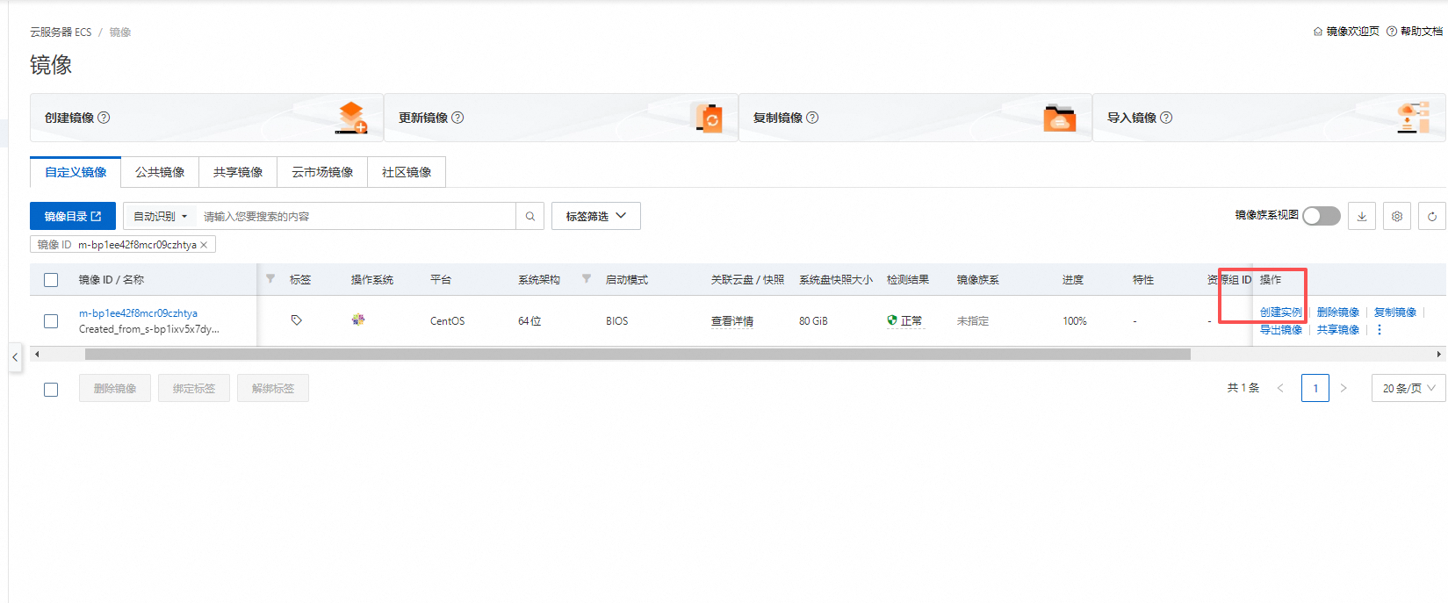The height and width of the screenshot is (603, 1448).
Task: Click the search magnifier icon
Action: coord(529,216)
